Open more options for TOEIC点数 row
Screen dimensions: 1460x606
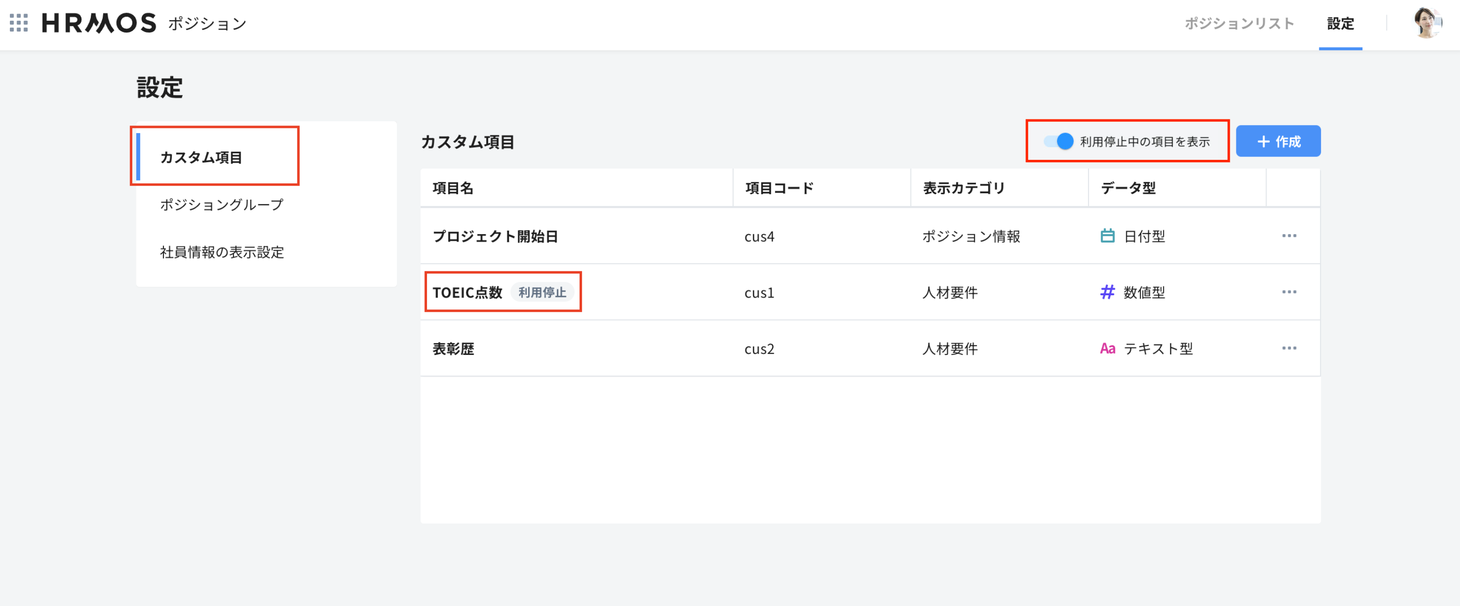(x=1289, y=292)
